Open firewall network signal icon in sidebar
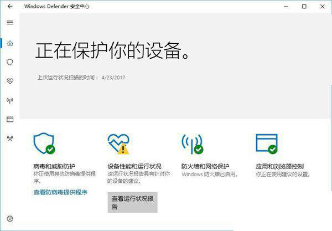 (x=10, y=100)
